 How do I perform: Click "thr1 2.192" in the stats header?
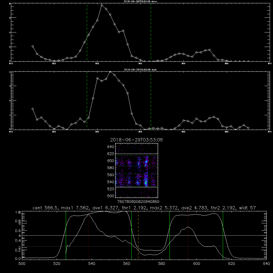tap(135, 208)
